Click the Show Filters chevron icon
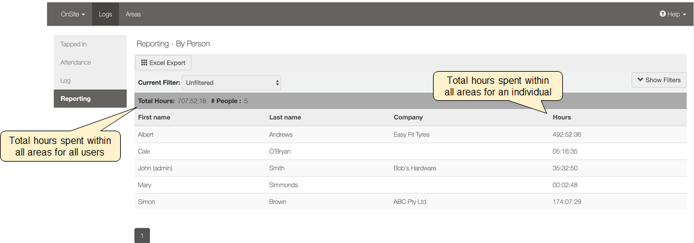Viewport: 694px width, 243px height. (640, 80)
